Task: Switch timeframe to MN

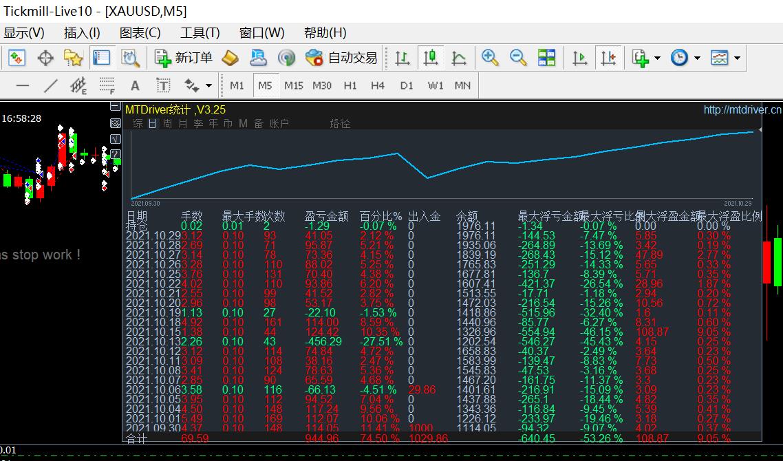Action: pos(463,86)
